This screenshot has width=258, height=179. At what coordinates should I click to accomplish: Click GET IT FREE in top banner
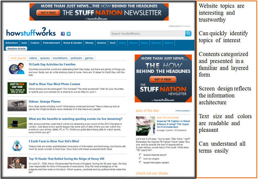48,12
